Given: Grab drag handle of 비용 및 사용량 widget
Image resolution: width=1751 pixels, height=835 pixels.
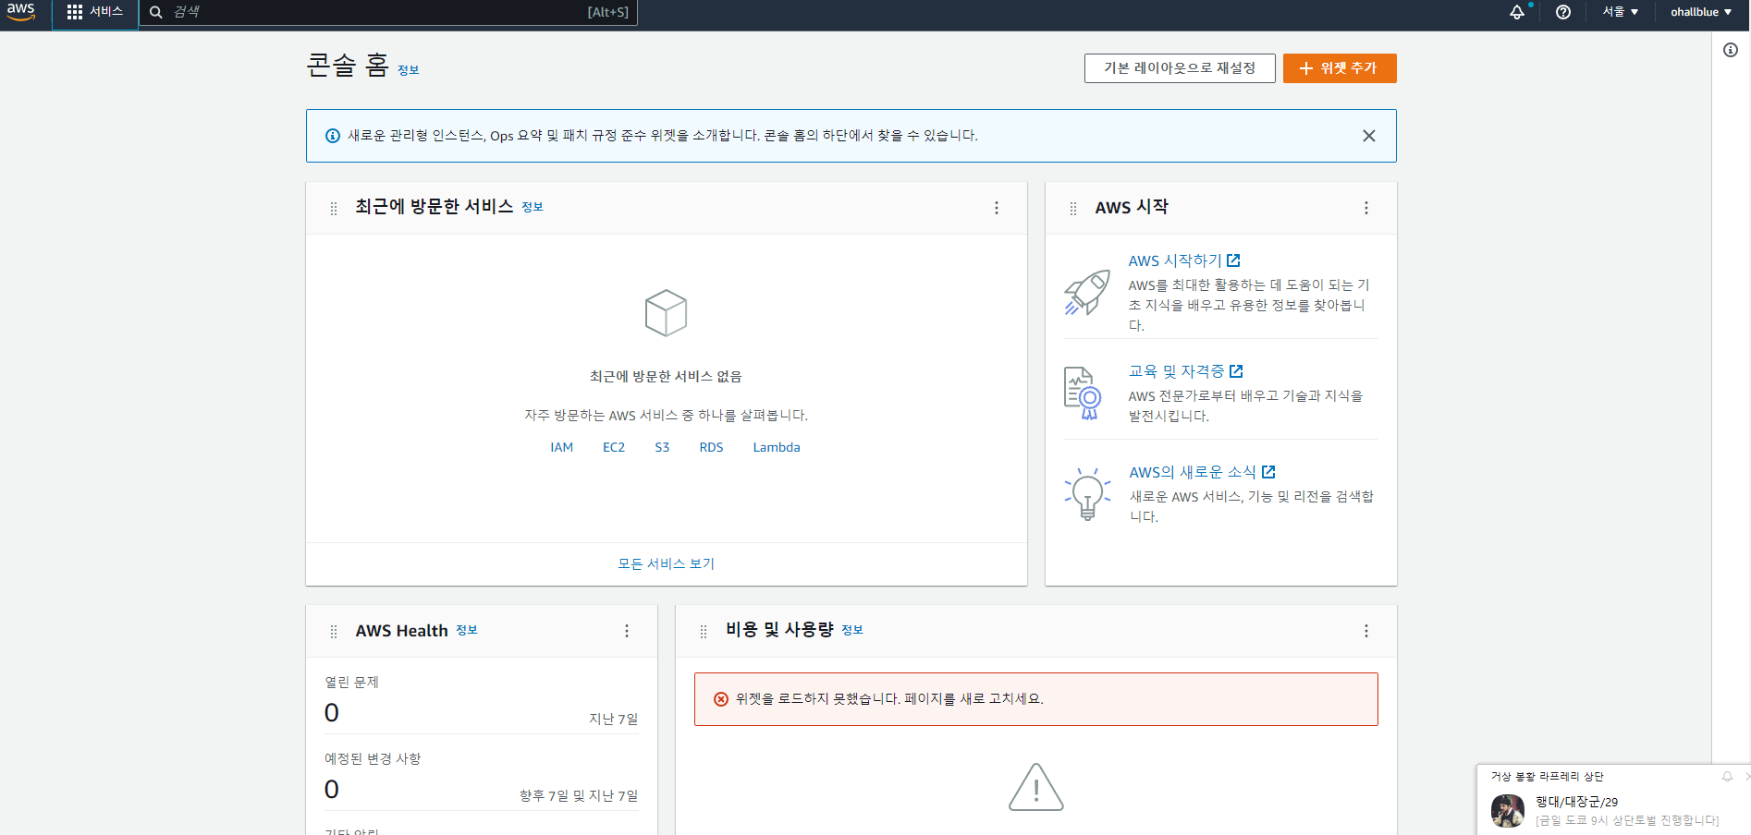Looking at the screenshot, I should point(704,632).
